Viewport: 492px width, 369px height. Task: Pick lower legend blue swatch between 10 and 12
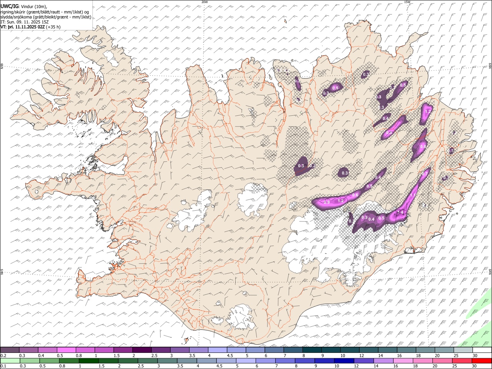344,361
